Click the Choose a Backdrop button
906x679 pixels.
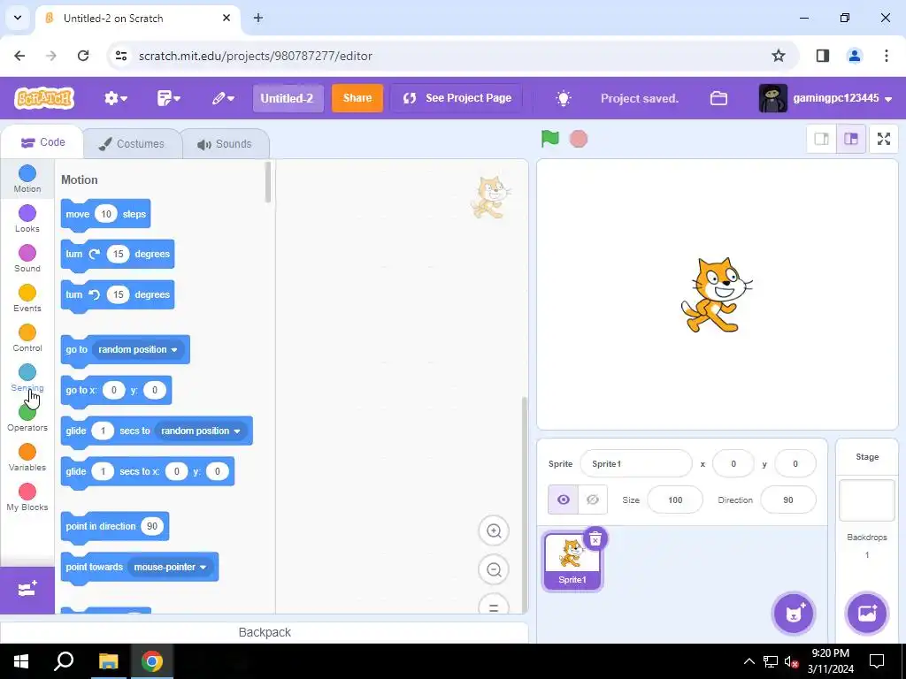867,614
